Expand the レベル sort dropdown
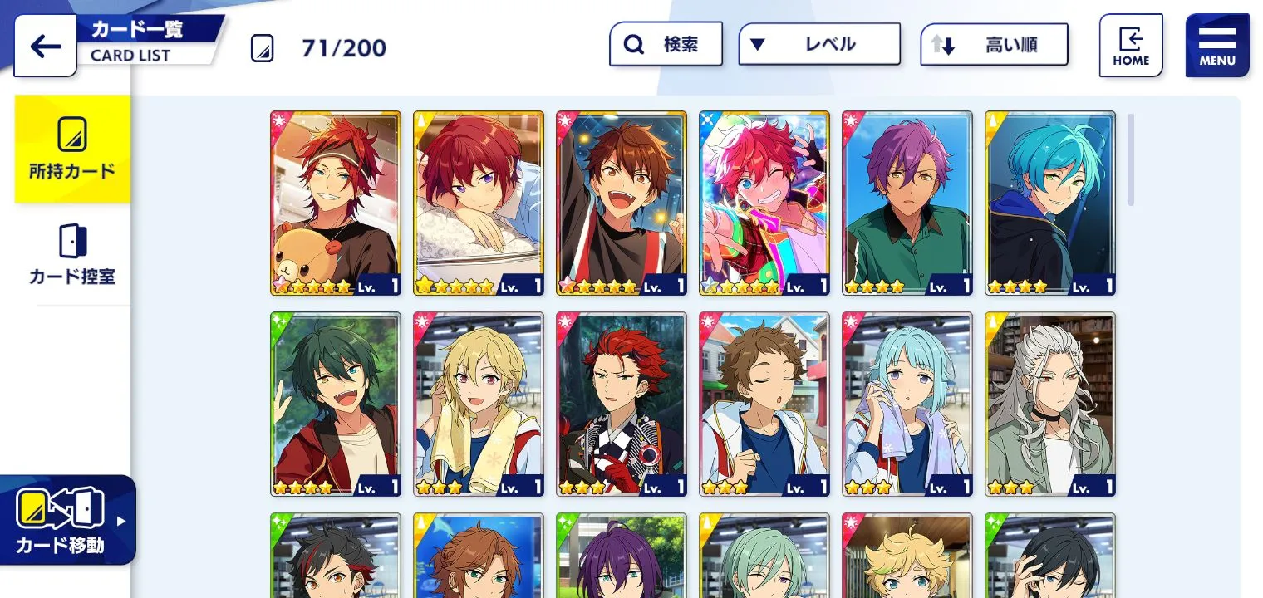The width and height of the screenshot is (1263, 598). pyautogui.click(x=819, y=44)
